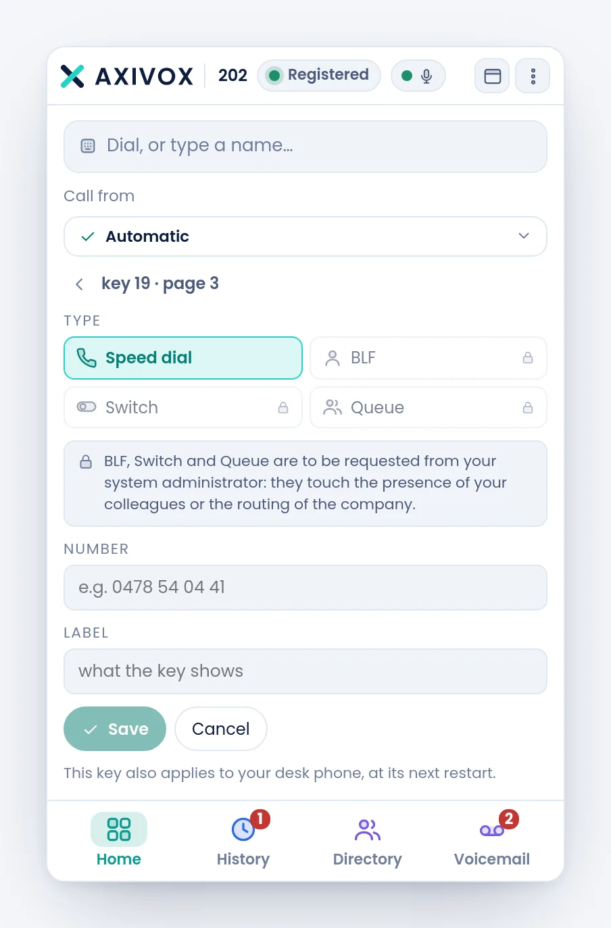
Task: Select the Switch key type
Action: tap(183, 408)
